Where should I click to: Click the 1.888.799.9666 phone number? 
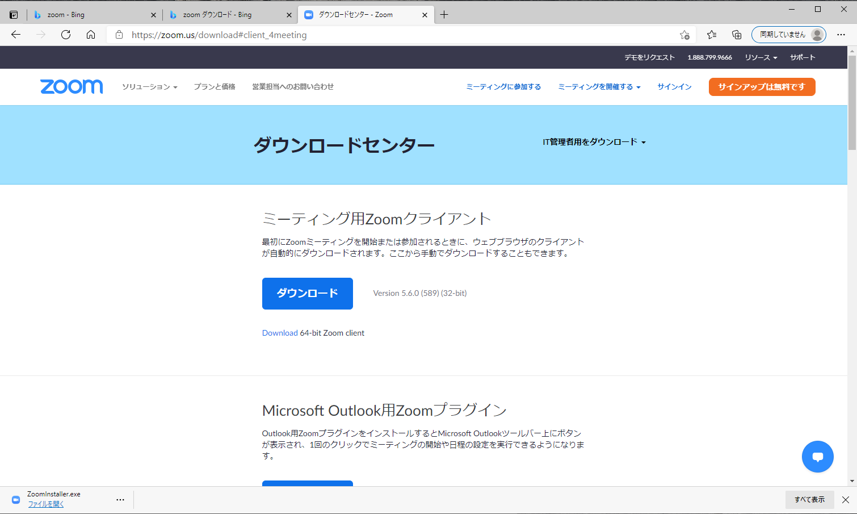tap(709, 57)
